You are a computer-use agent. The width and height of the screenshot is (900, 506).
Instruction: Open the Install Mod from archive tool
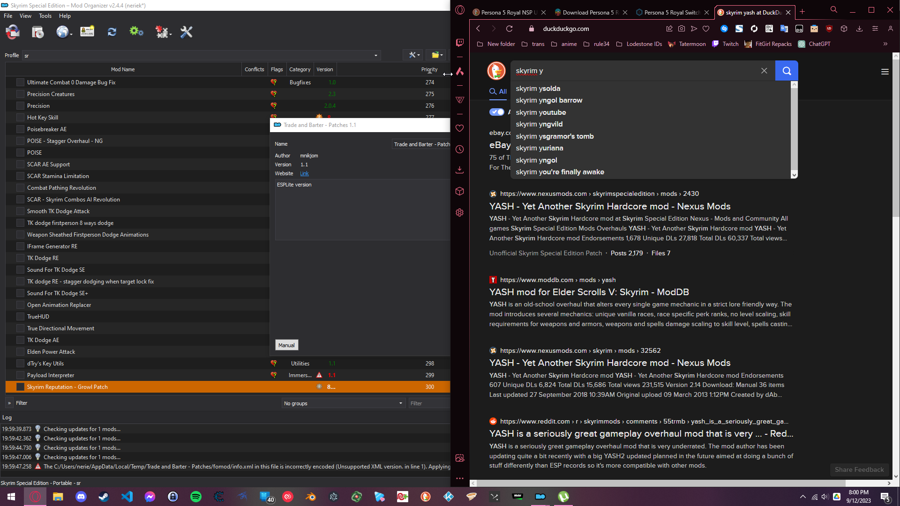click(x=13, y=31)
